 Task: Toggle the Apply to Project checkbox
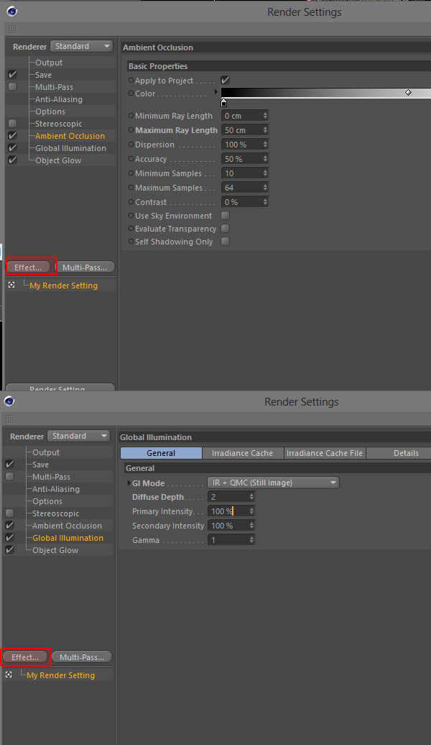[x=225, y=81]
